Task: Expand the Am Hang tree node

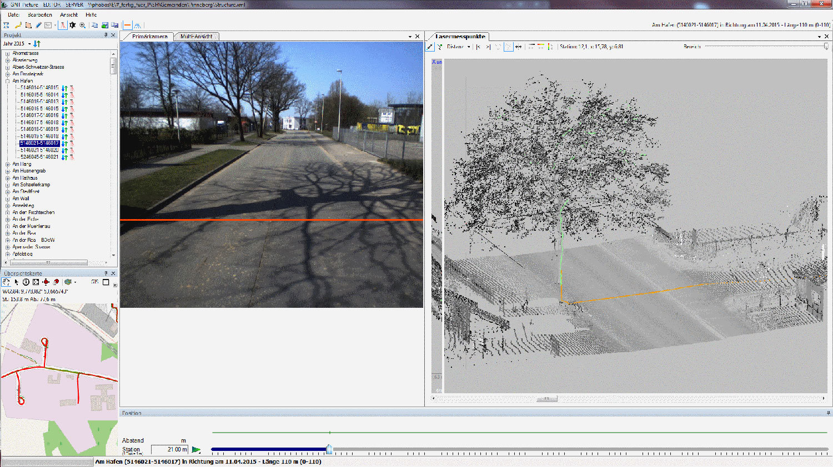Action: (x=7, y=164)
